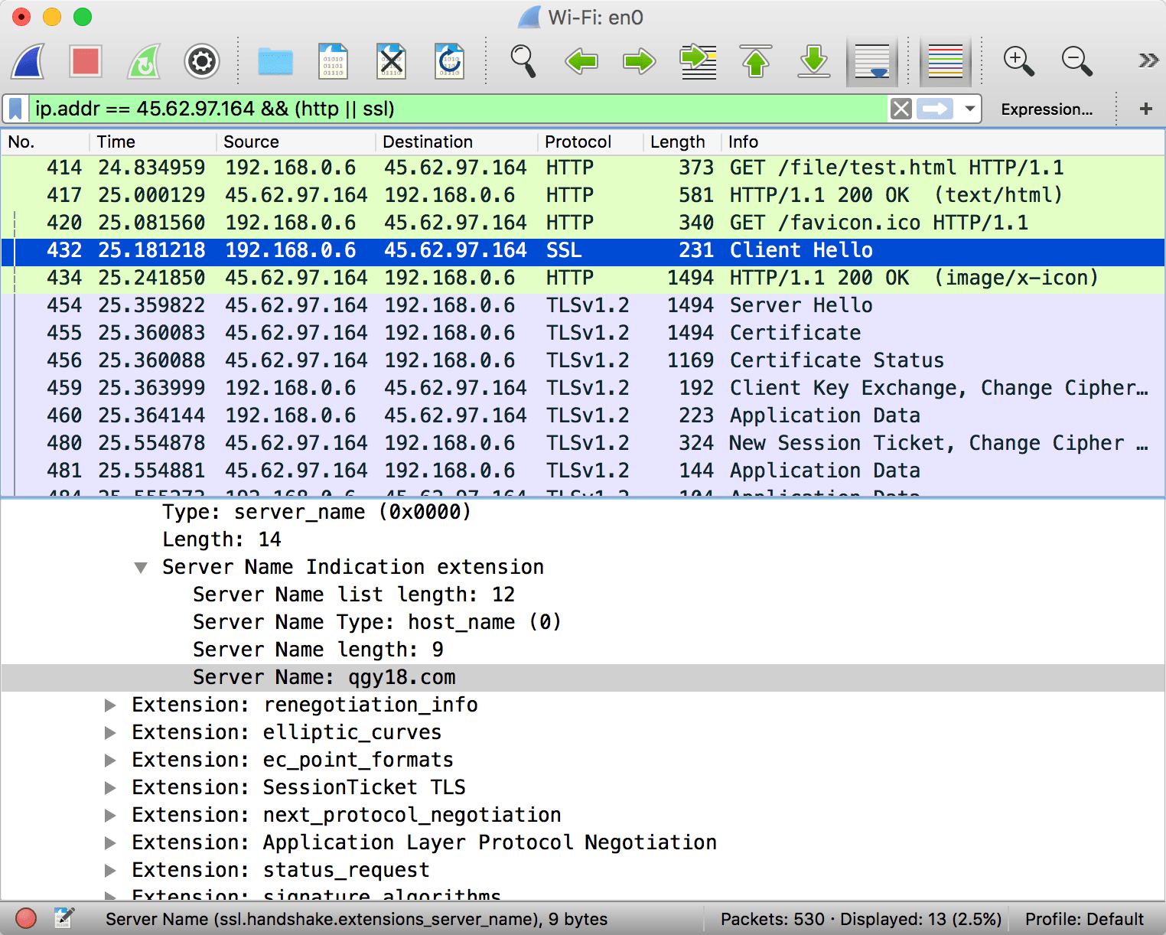
Task: Expand the renegotiation_info extension
Action: click(111, 705)
